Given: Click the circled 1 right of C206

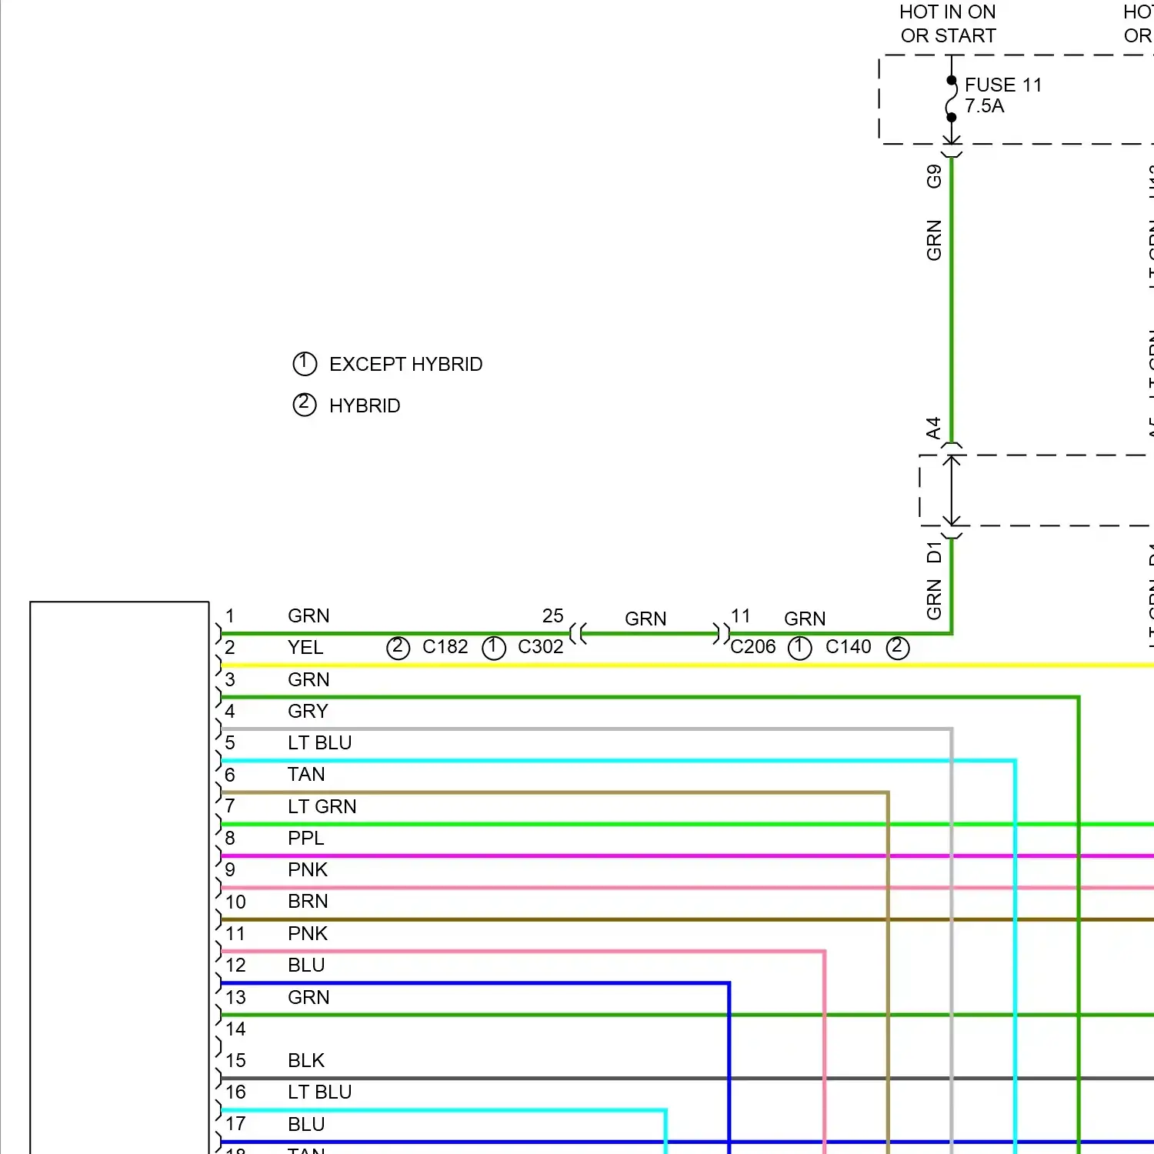Looking at the screenshot, I should click(x=800, y=648).
